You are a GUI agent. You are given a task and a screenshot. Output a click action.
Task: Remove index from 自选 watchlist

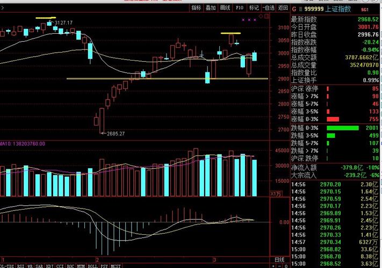click(269, 8)
